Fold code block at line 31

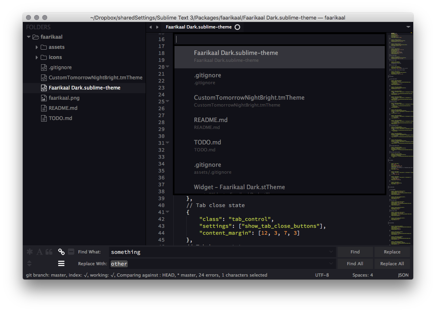click(168, 143)
